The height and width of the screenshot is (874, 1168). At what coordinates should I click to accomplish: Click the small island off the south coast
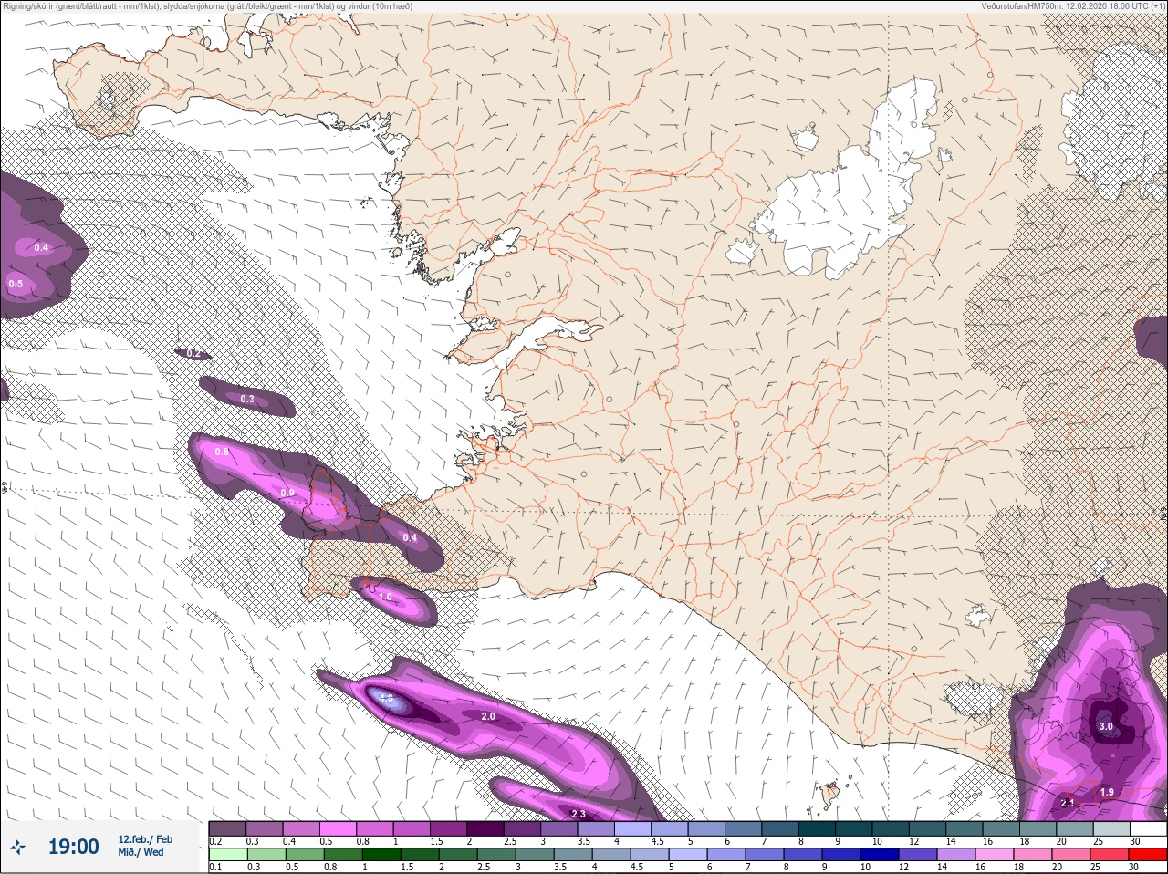click(829, 796)
